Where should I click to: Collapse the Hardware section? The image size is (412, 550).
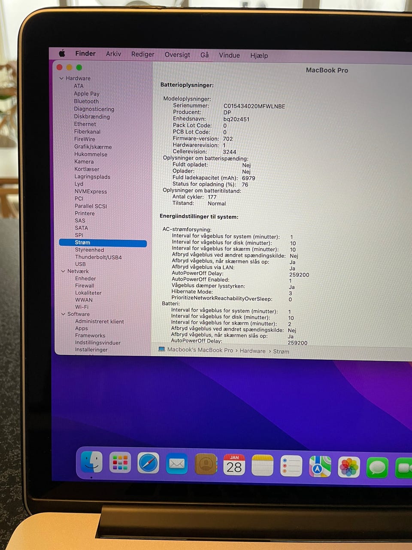(61, 78)
